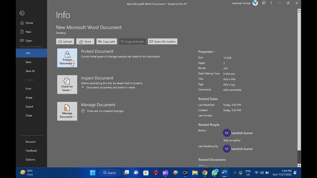
Task: Open the clock showing 3:44 PM
Action: click(x=282, y=173)
